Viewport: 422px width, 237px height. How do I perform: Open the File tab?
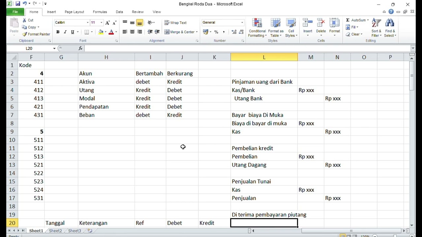tap(15, 12)
